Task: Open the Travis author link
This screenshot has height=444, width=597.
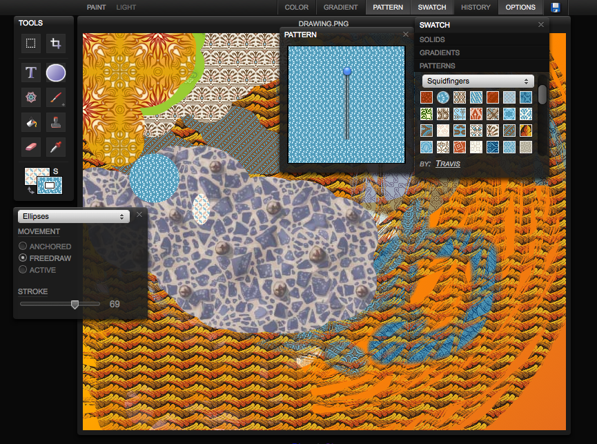Action: (x=448, y=164)
